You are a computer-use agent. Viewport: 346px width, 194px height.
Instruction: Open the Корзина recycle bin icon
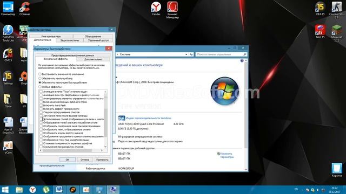tap(337, 170)
